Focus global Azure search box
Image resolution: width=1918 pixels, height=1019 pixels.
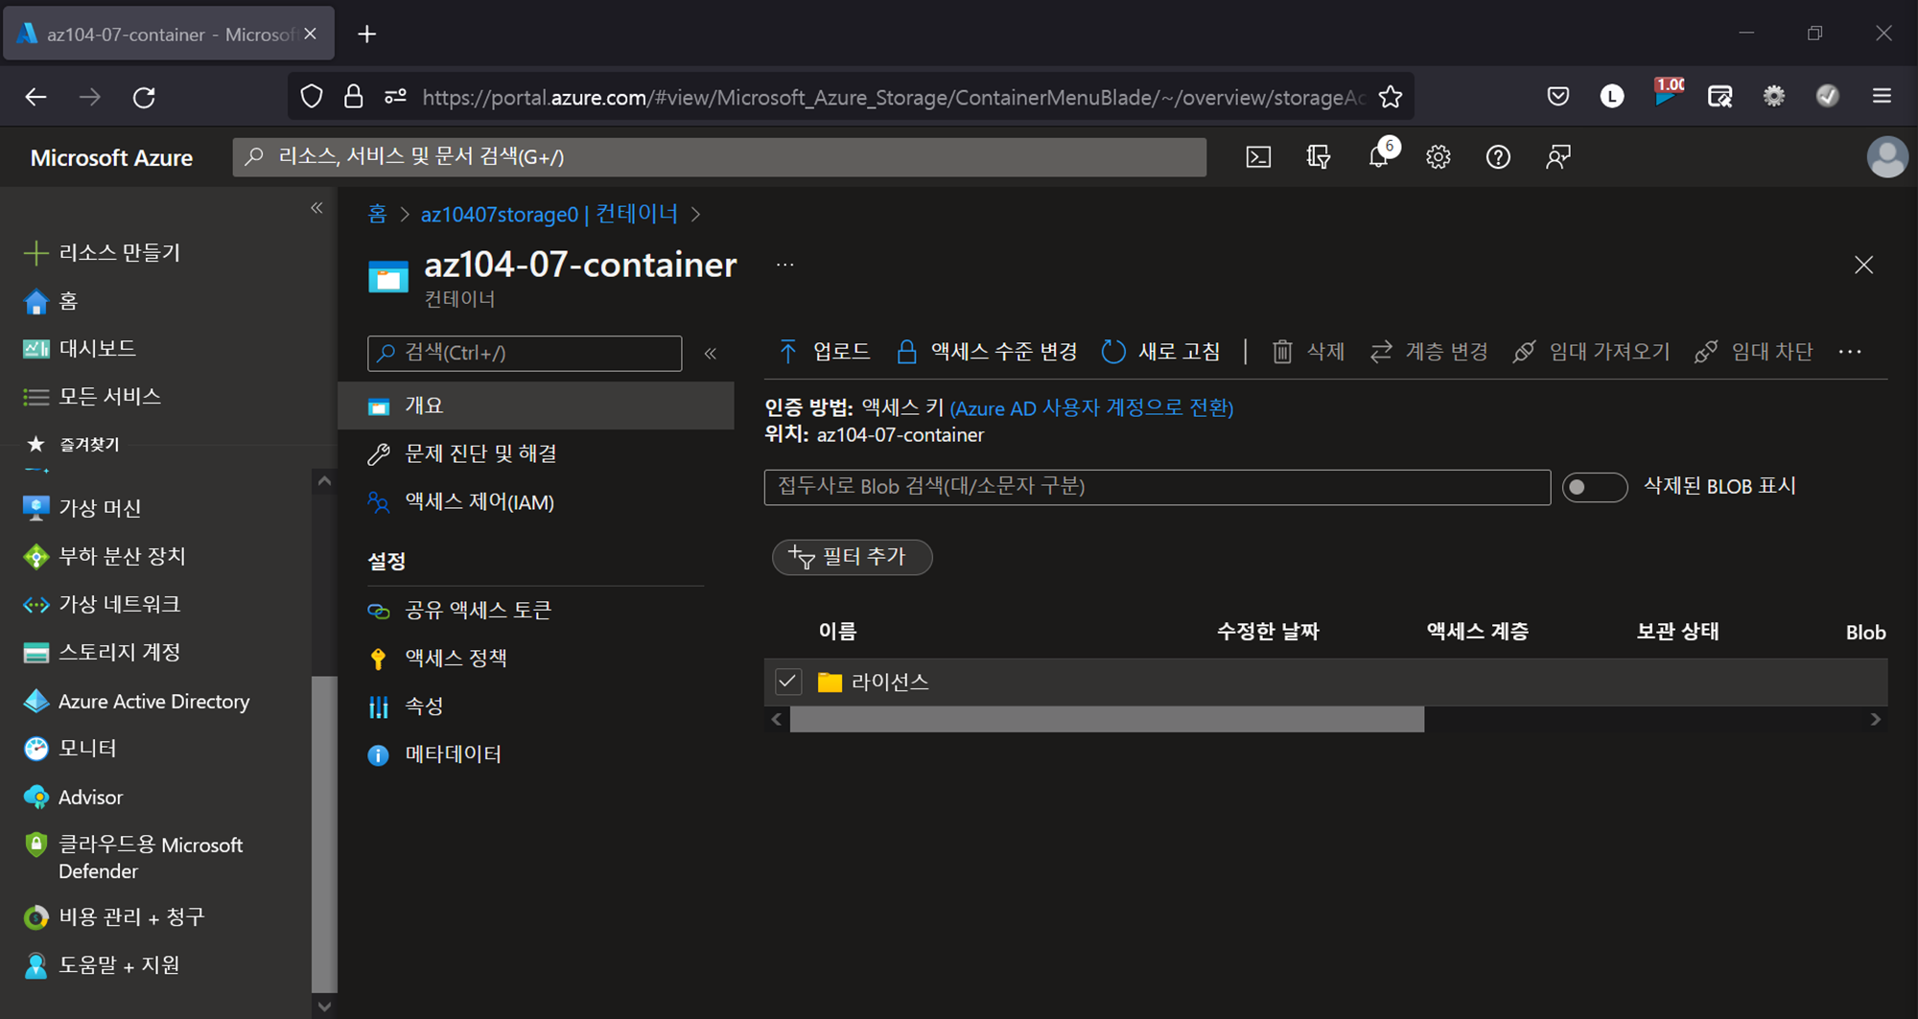coord(719,157)
